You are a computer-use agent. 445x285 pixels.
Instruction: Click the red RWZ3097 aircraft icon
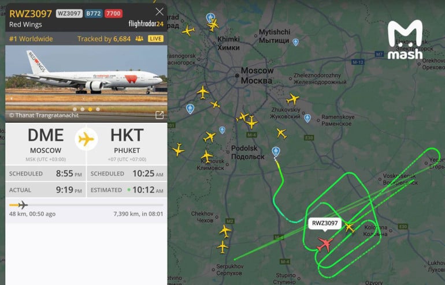(x=325, y=245)
